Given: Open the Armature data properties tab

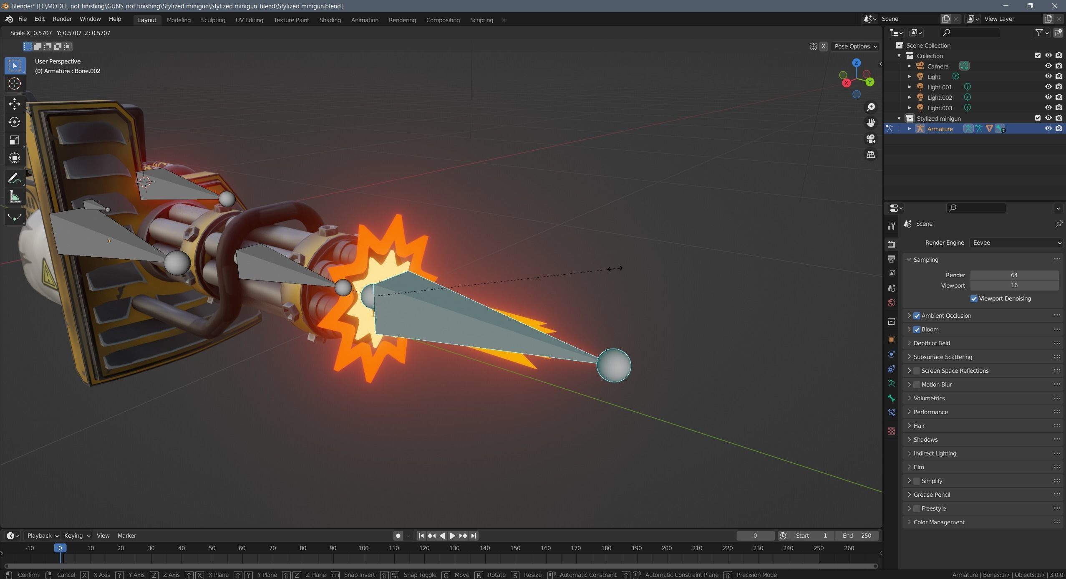Looking at the screenshot, I should point(892,384).
